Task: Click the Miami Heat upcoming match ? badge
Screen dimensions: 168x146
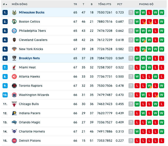Action: 131,67
